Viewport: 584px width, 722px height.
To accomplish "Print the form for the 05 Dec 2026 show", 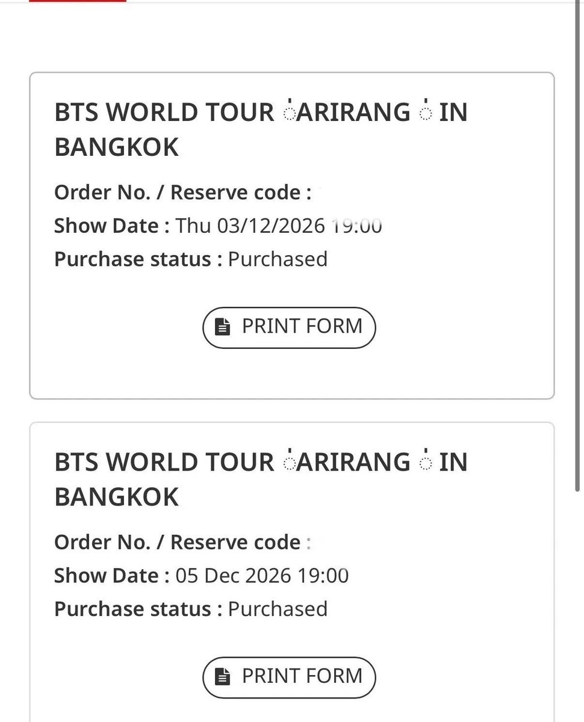I will [x=289, y=677].
